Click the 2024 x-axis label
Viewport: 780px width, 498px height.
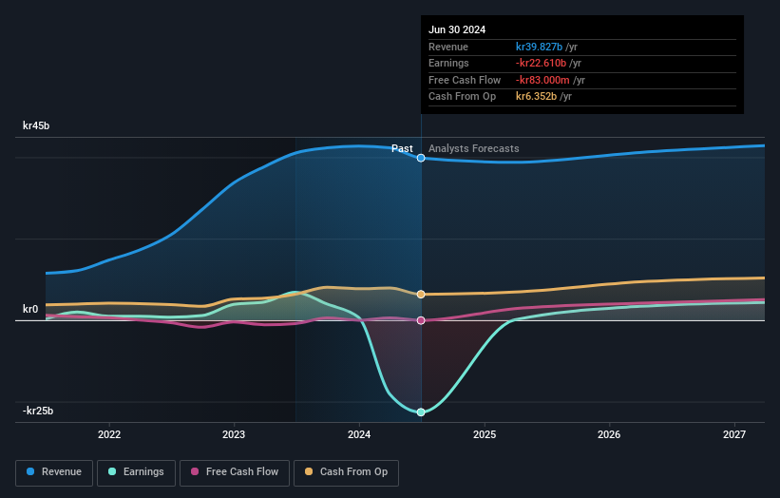coord(359,434)
